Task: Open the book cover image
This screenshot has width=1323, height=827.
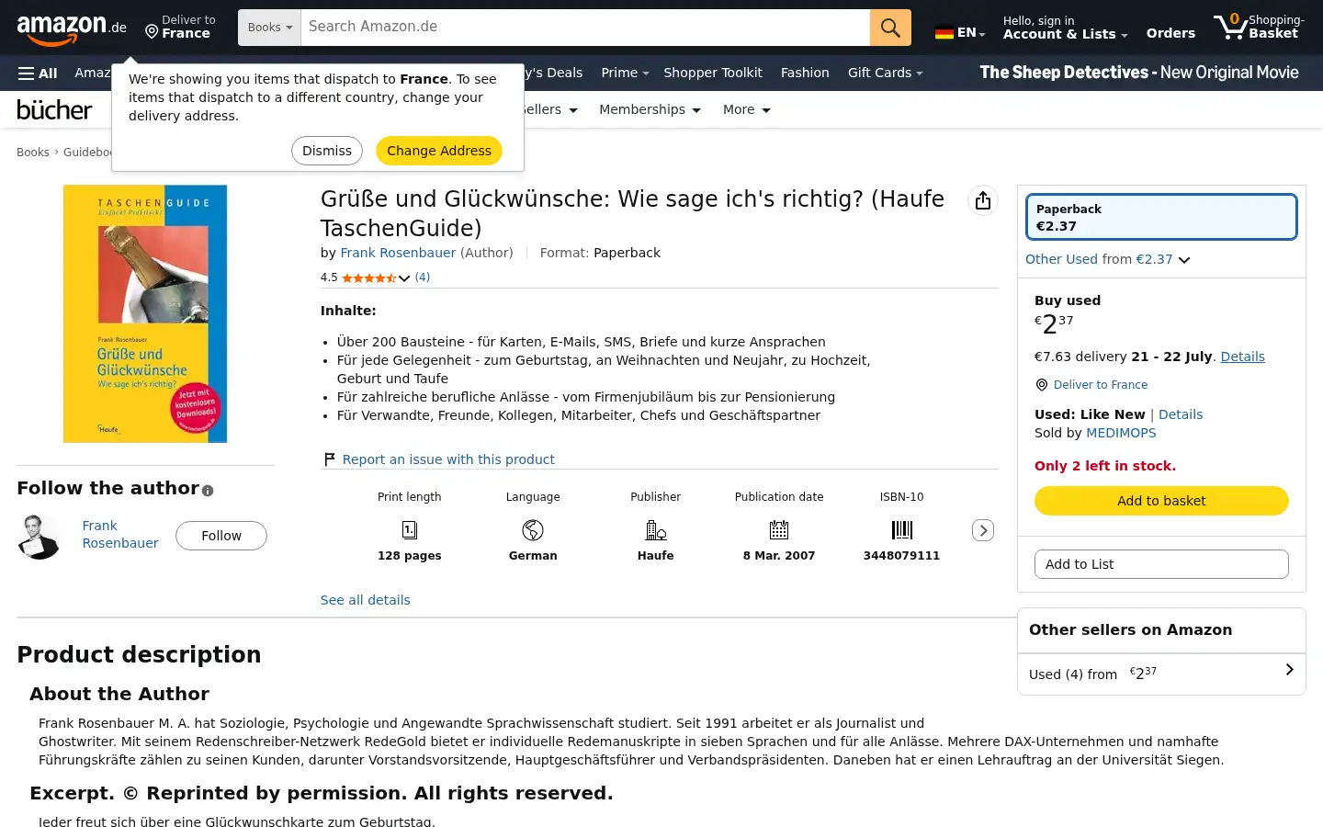Action: (x=145, y=314)
